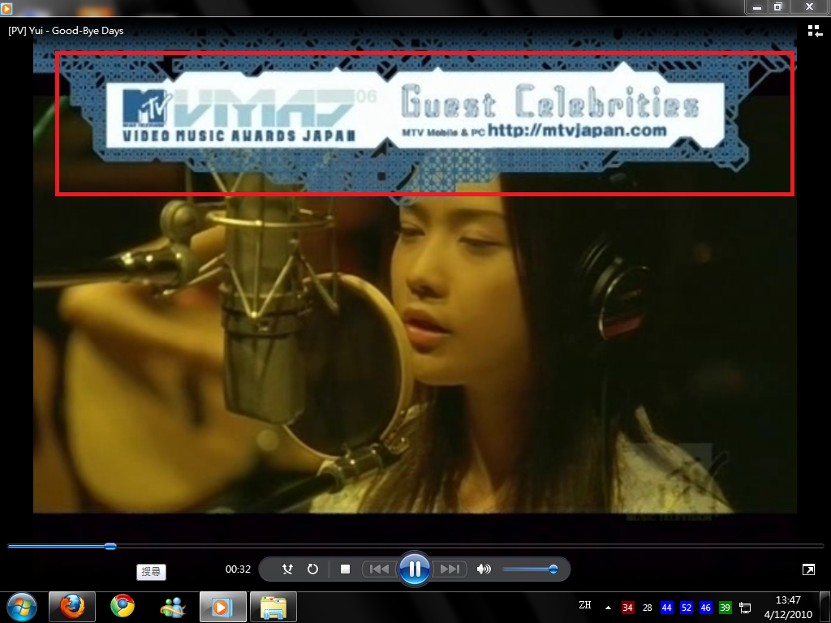Screen dimensions: 831x623
Task: Toggle shuffle mode
Action: [x=287, y=569]
